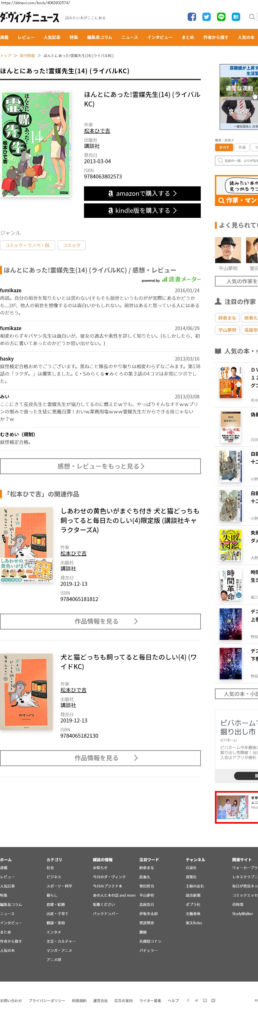258x1011 pixels.
Task: Click the author name search field
Action: click(x=236, y=161)
